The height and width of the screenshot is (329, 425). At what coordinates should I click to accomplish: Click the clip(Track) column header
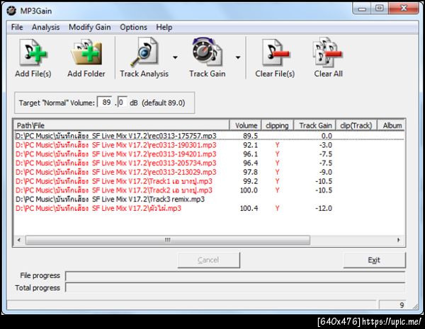(x=356, y=125)
